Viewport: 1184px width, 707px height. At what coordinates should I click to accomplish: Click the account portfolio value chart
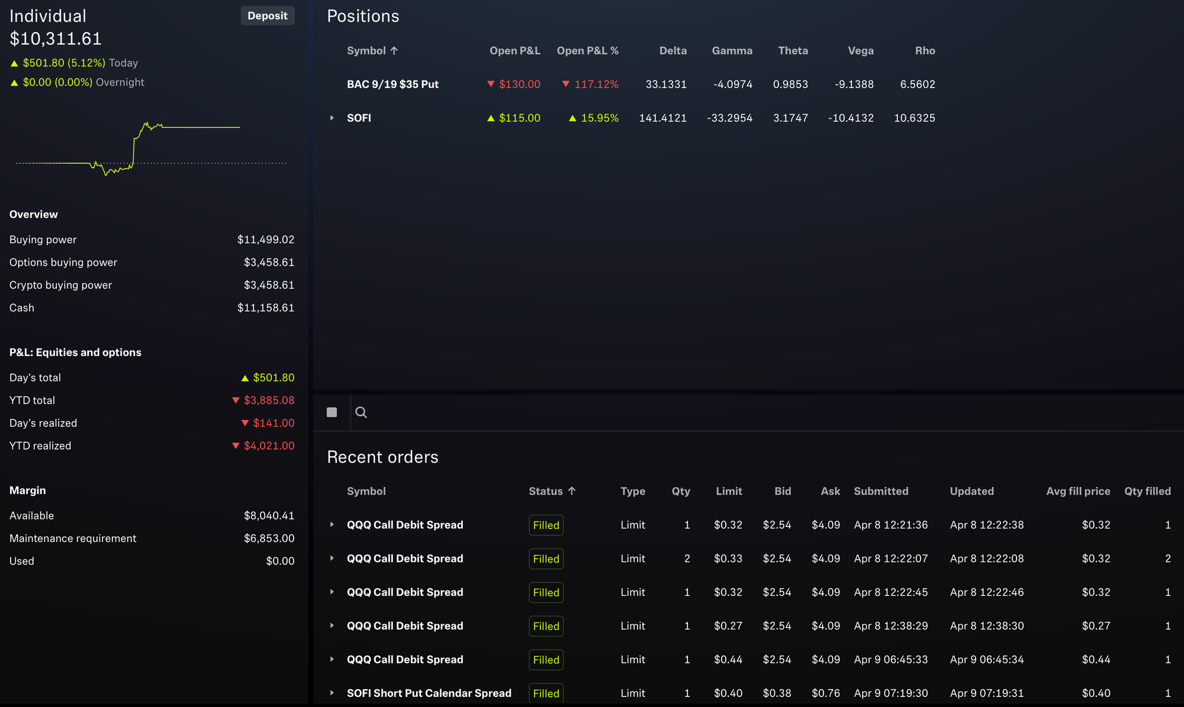(152, 148)
